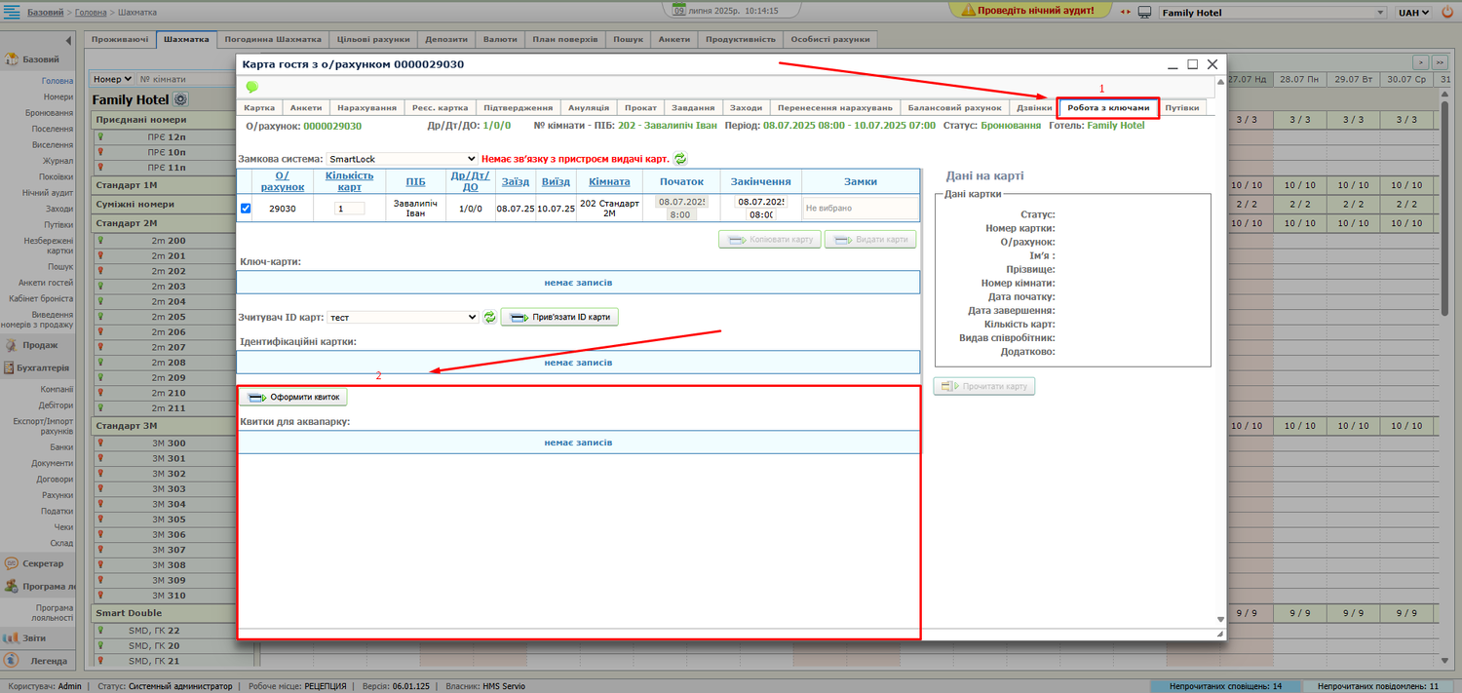Refresh the ID card reader list

489,317
